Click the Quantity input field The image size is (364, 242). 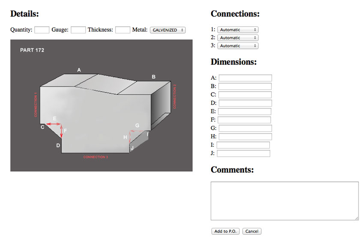[42, 30]
